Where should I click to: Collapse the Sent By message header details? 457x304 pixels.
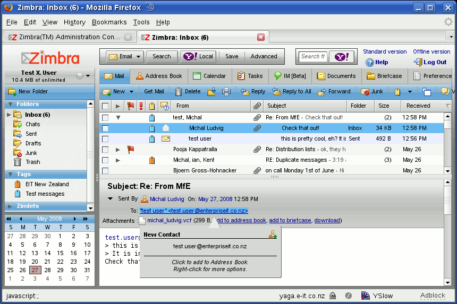(x=110, y=199)
